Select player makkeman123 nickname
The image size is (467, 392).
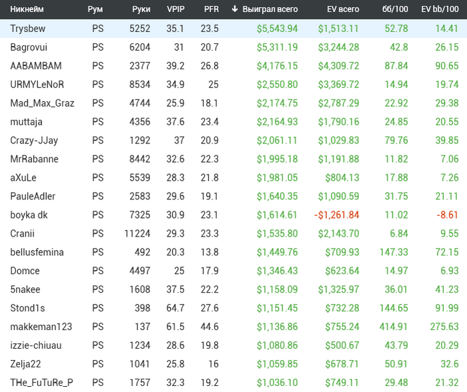click(41, 327)
